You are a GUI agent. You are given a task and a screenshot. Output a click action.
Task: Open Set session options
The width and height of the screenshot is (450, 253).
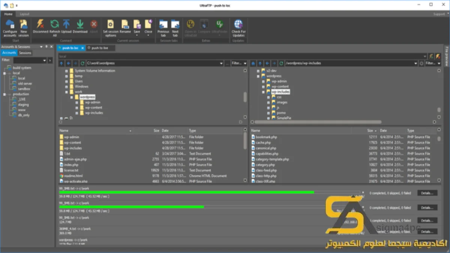point(111,28)
